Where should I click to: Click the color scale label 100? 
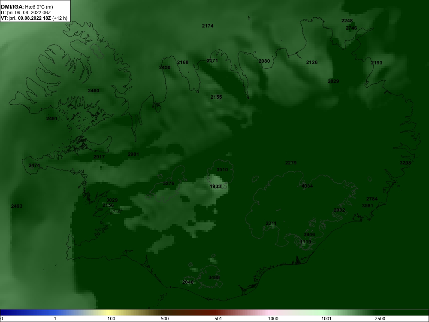pos(112,319)
